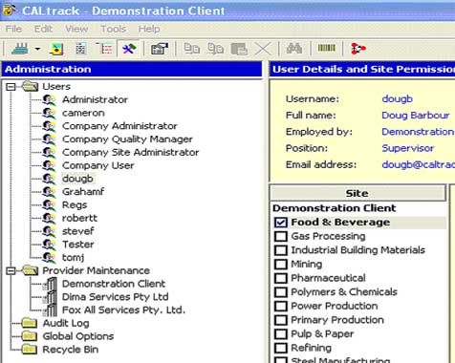This screenshot has width=455, height=363.
Task: Click the greyed-out paste toolbar icon
Action: (239, 49)
